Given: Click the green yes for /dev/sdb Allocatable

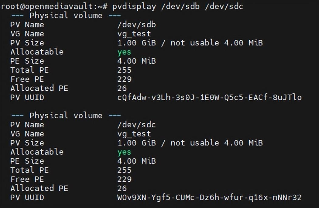Looking at the screenshot, I should coord(124,52).
